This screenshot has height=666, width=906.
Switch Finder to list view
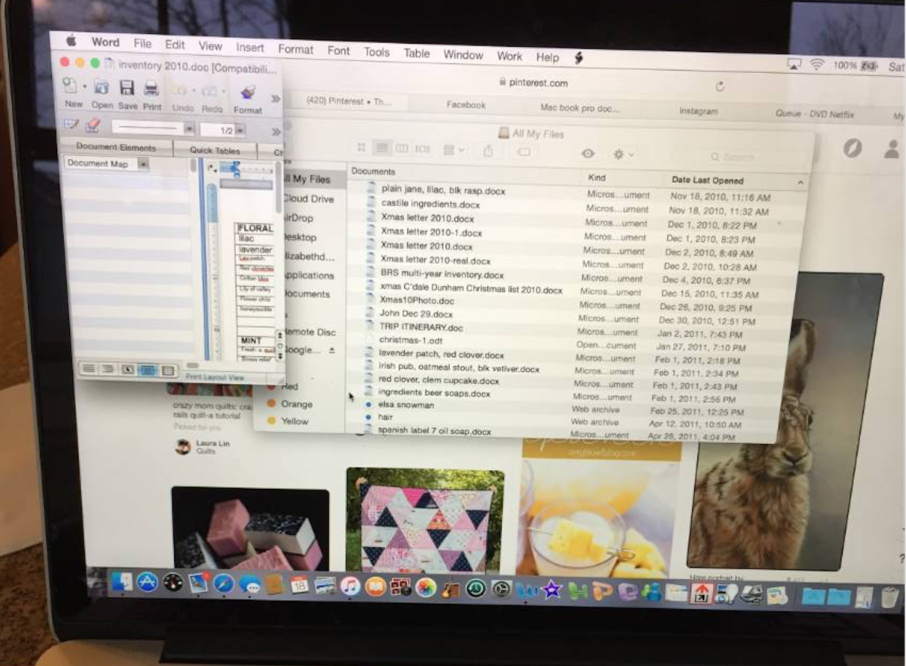382,148
